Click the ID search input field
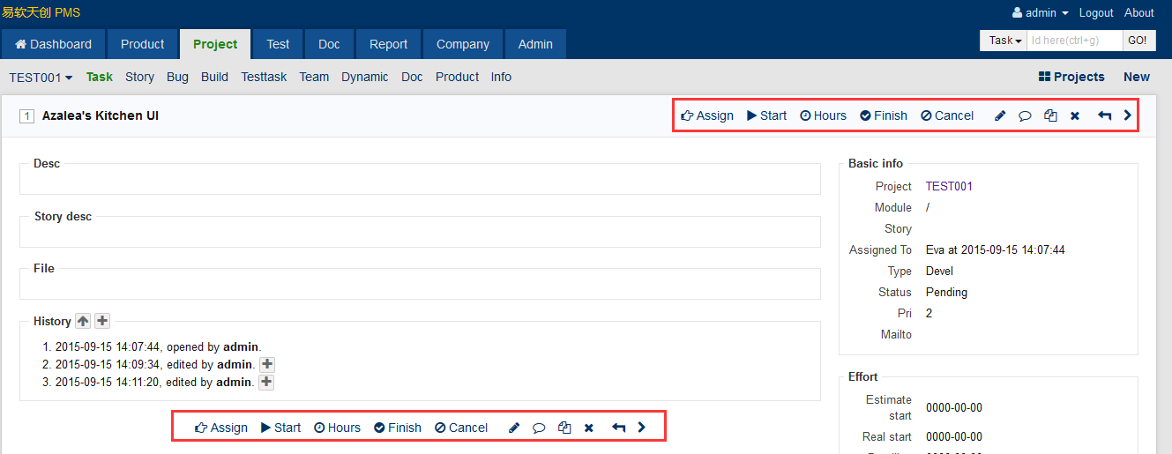 (1074, 41)
